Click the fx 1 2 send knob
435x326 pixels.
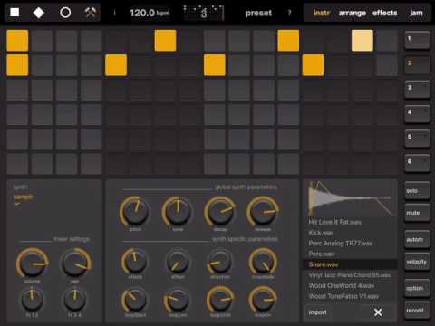pyautogui.click(x=32, y=300)
